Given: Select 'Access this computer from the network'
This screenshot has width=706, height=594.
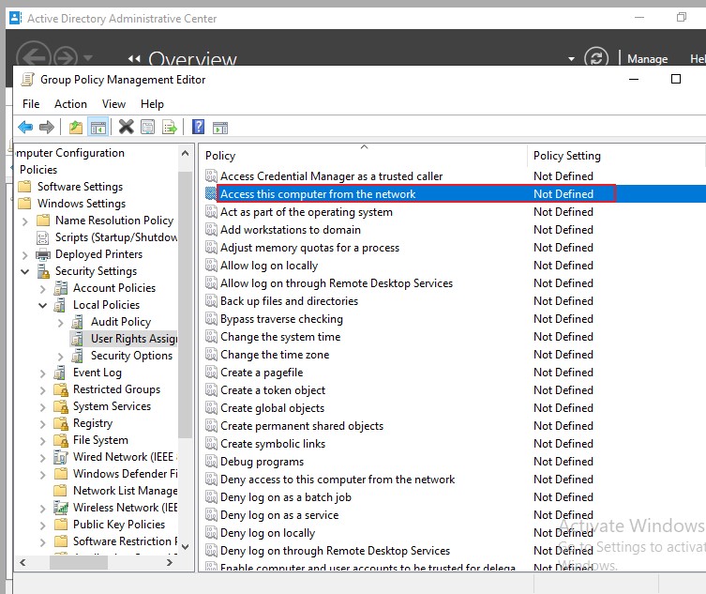Looking at the screenshot, I should point(456,194).
